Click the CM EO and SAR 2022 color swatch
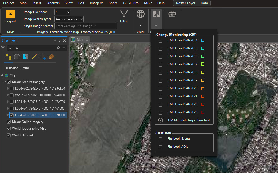The width and height of the screenshot is (278, 173). click(x=203, y=104)
